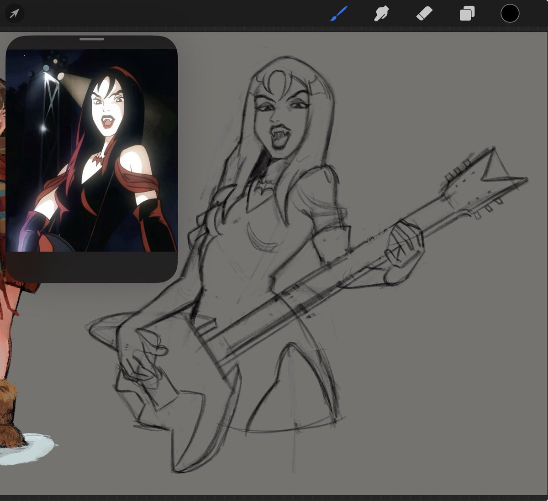Select the Eraser tool
The width and height of the screenshot is (548, 501).
point(424,14)
